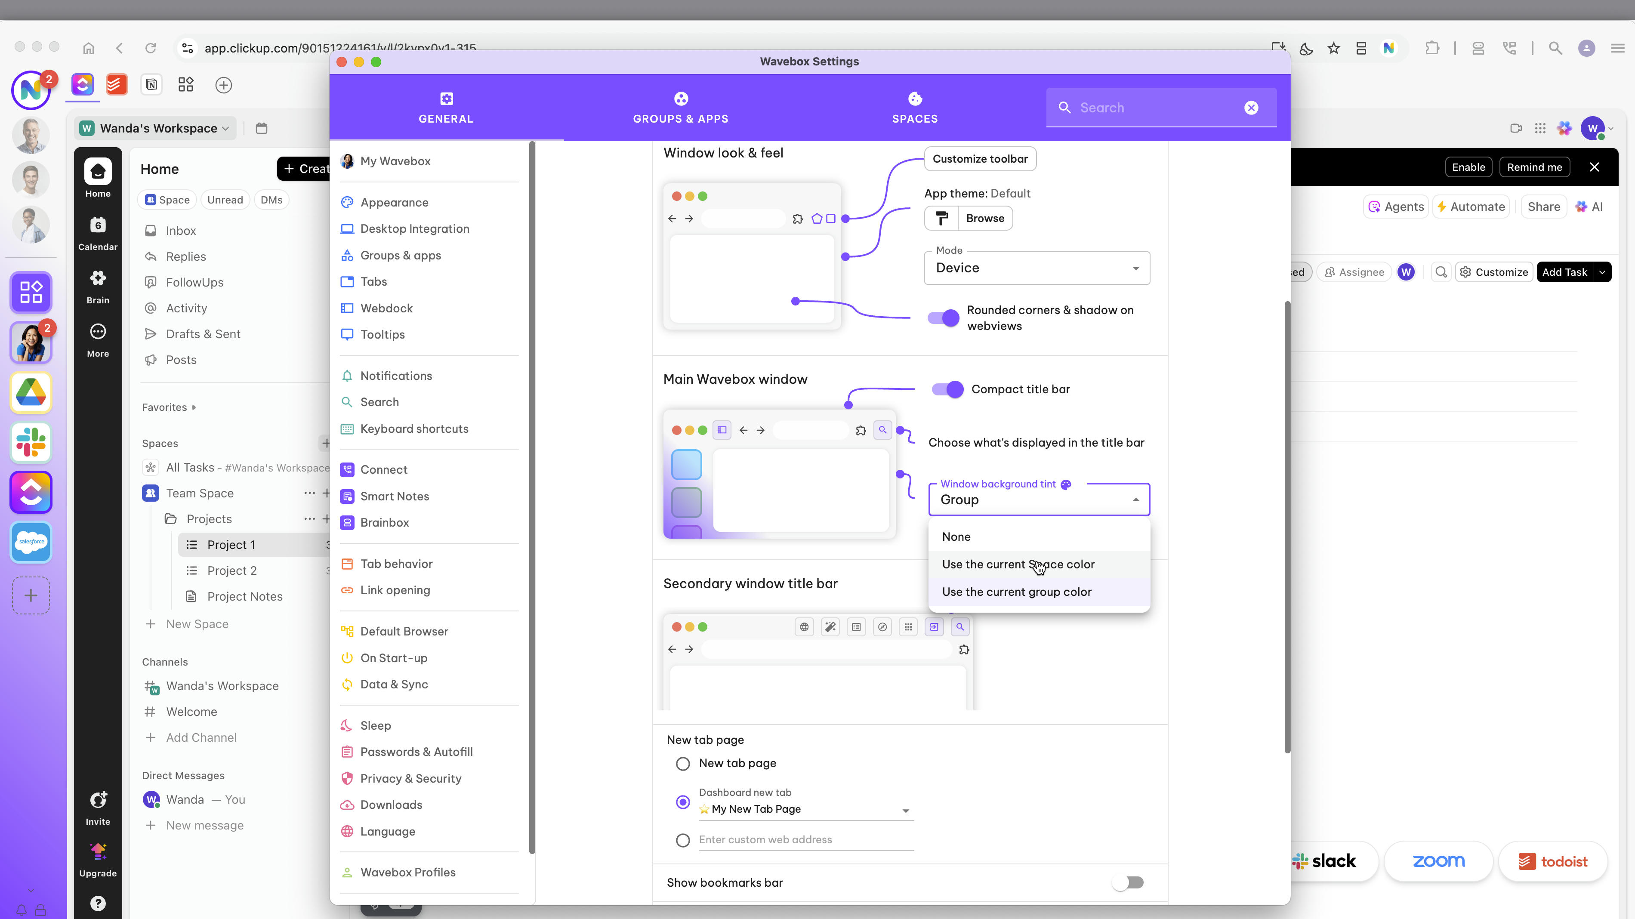Choose None in the tint dropdown list
1635x919 pixels.
1039,536
